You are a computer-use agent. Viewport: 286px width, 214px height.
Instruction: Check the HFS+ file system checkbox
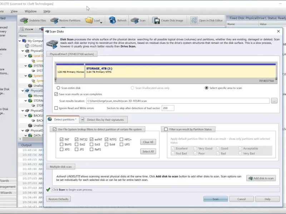coord(122,139)
